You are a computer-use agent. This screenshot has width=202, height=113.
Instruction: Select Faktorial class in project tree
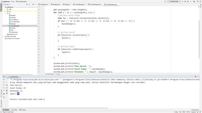point(12,24)
